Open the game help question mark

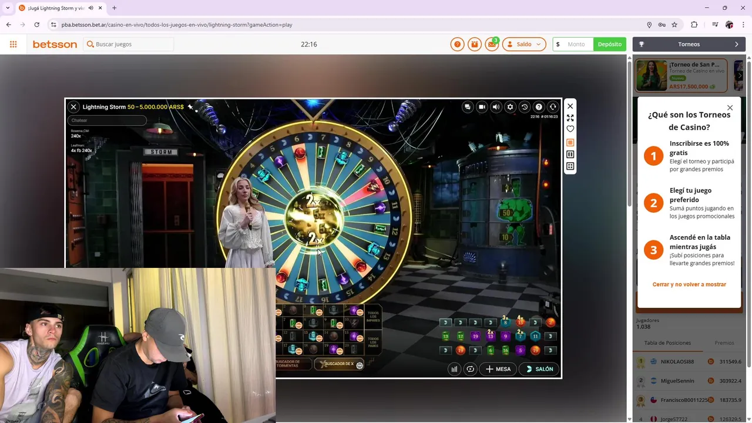(539, 107)
